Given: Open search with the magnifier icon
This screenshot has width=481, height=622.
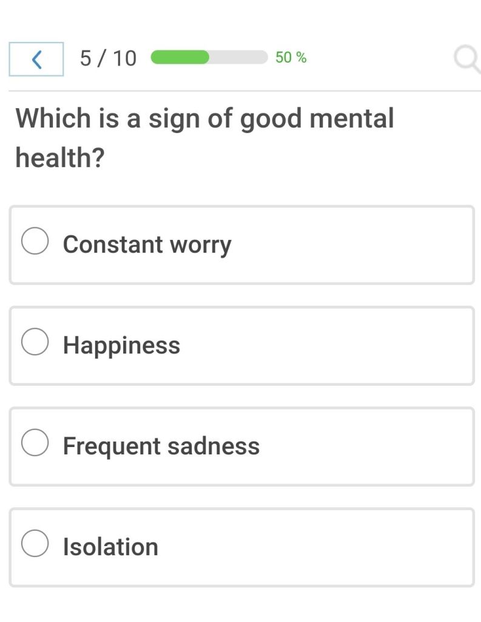Looking at the screenshot, I should (466, 59).
